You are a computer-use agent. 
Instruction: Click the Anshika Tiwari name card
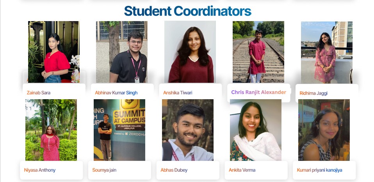[x=178, y=93]
